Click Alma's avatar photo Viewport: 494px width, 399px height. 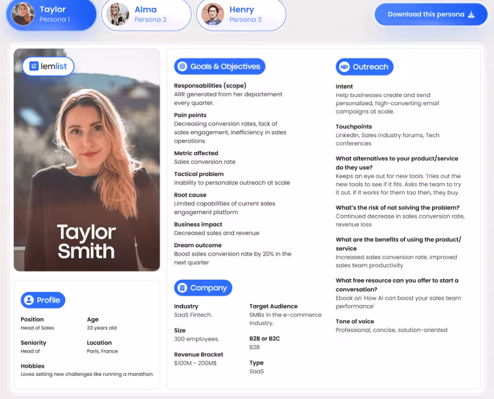[x=118, y=14]
